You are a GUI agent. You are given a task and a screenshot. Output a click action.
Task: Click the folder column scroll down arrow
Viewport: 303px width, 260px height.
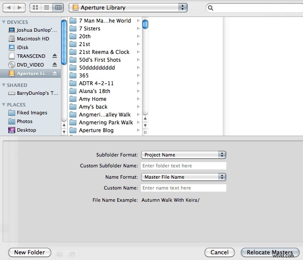click(145, 126)
